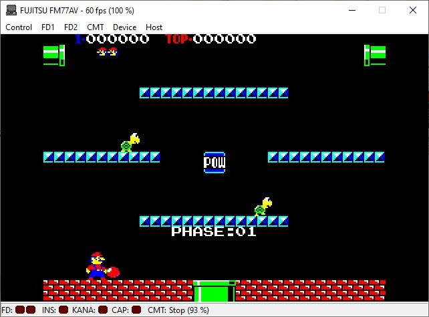Click the green pipe at top right

pos(375,56)
